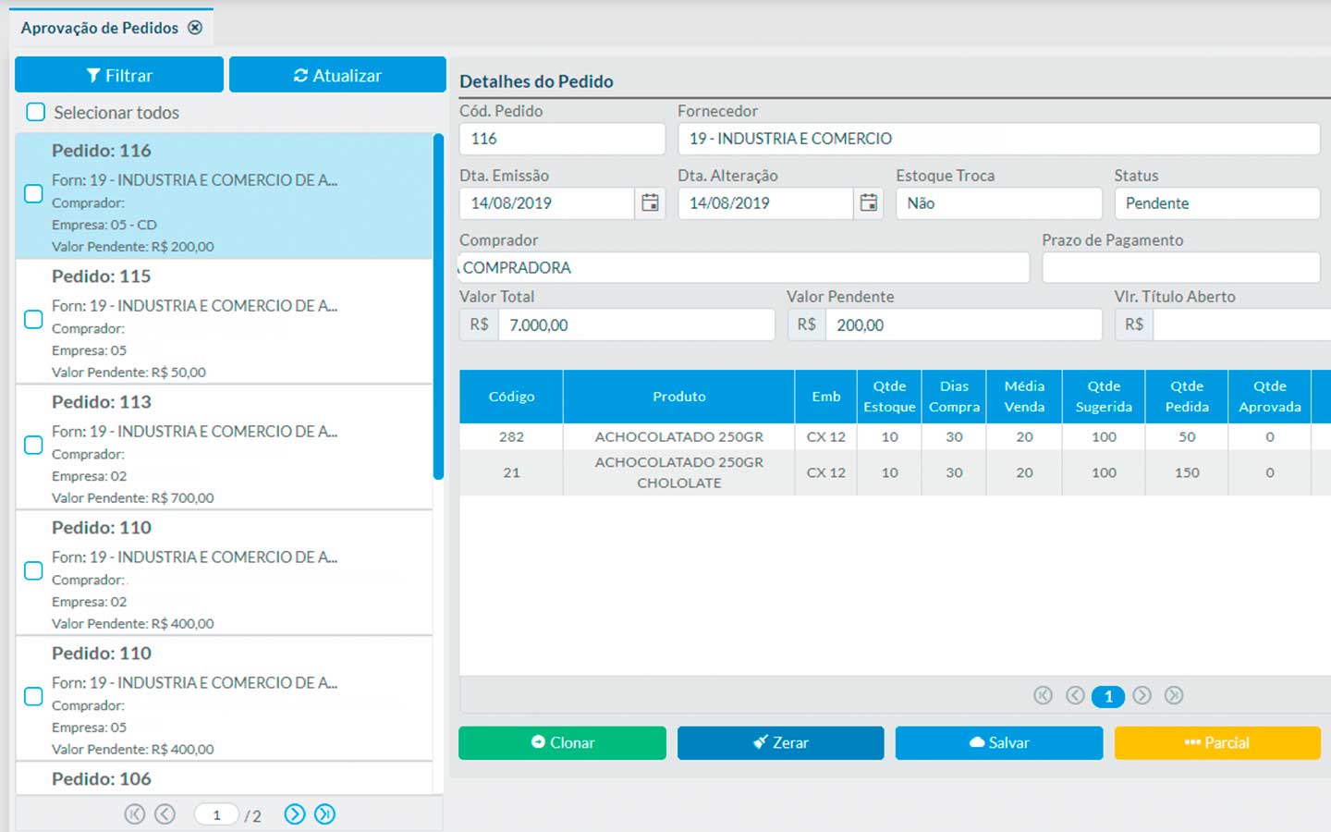Select page 1 of products table
The width and height of the screenshot is (1331, 832).
click(1108, 696)
